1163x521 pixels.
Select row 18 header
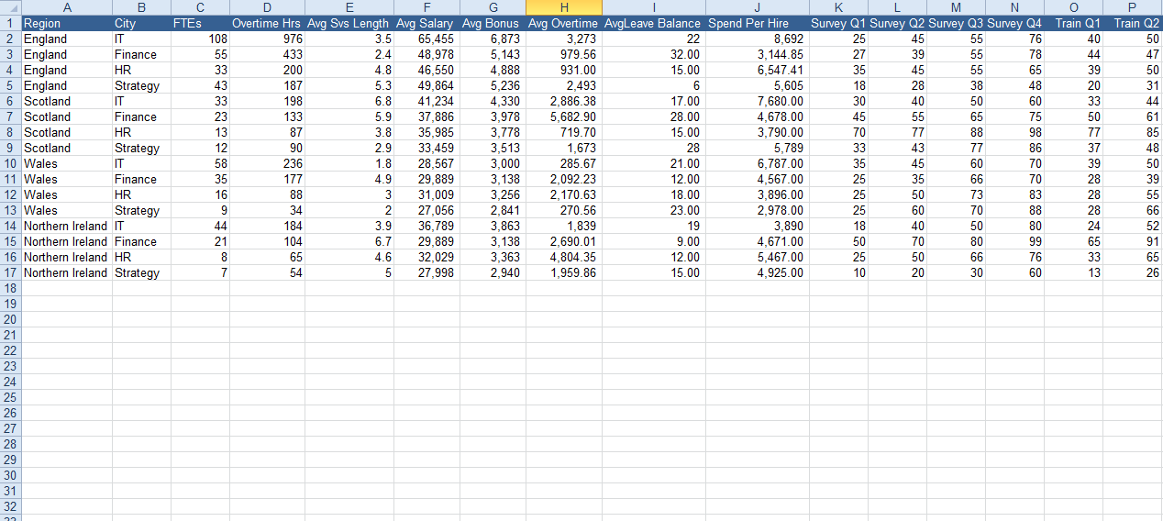click(x=10, y=288)
